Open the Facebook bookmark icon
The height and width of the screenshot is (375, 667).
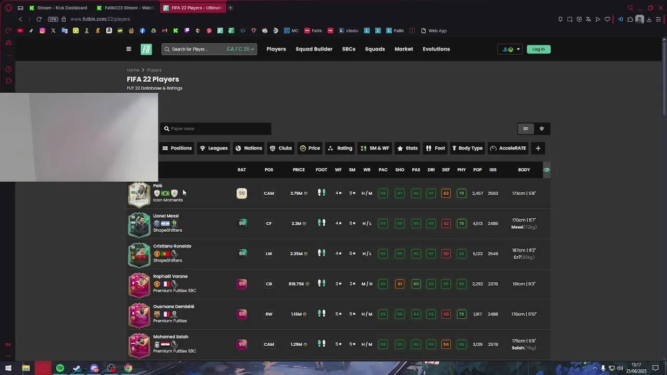click(x=142, y=31)
